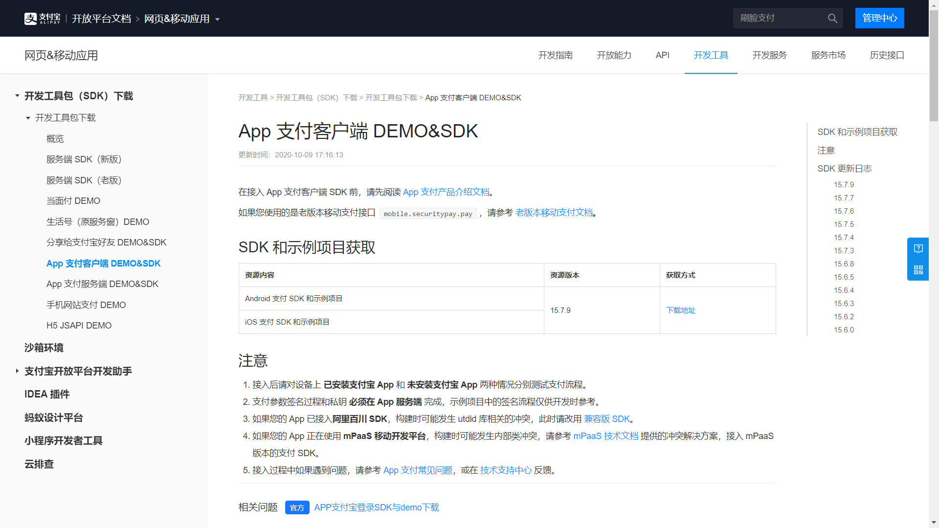Open 手机网站支付 DEMO item

point(86,305)
